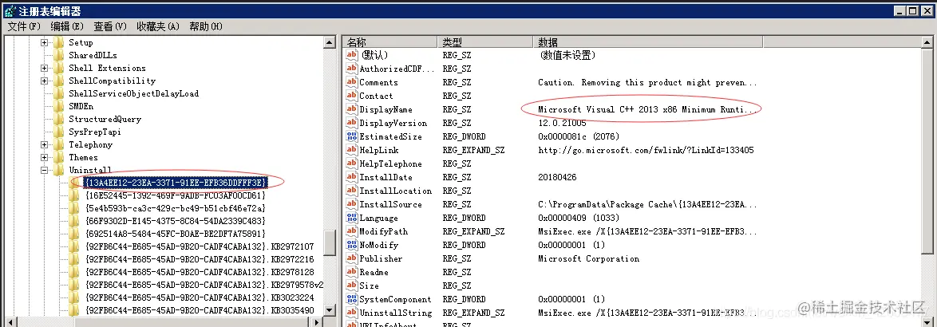Click the string icon beside Comments
The height and width of the screenshot is (327, 937).
[x=351, y=82]
